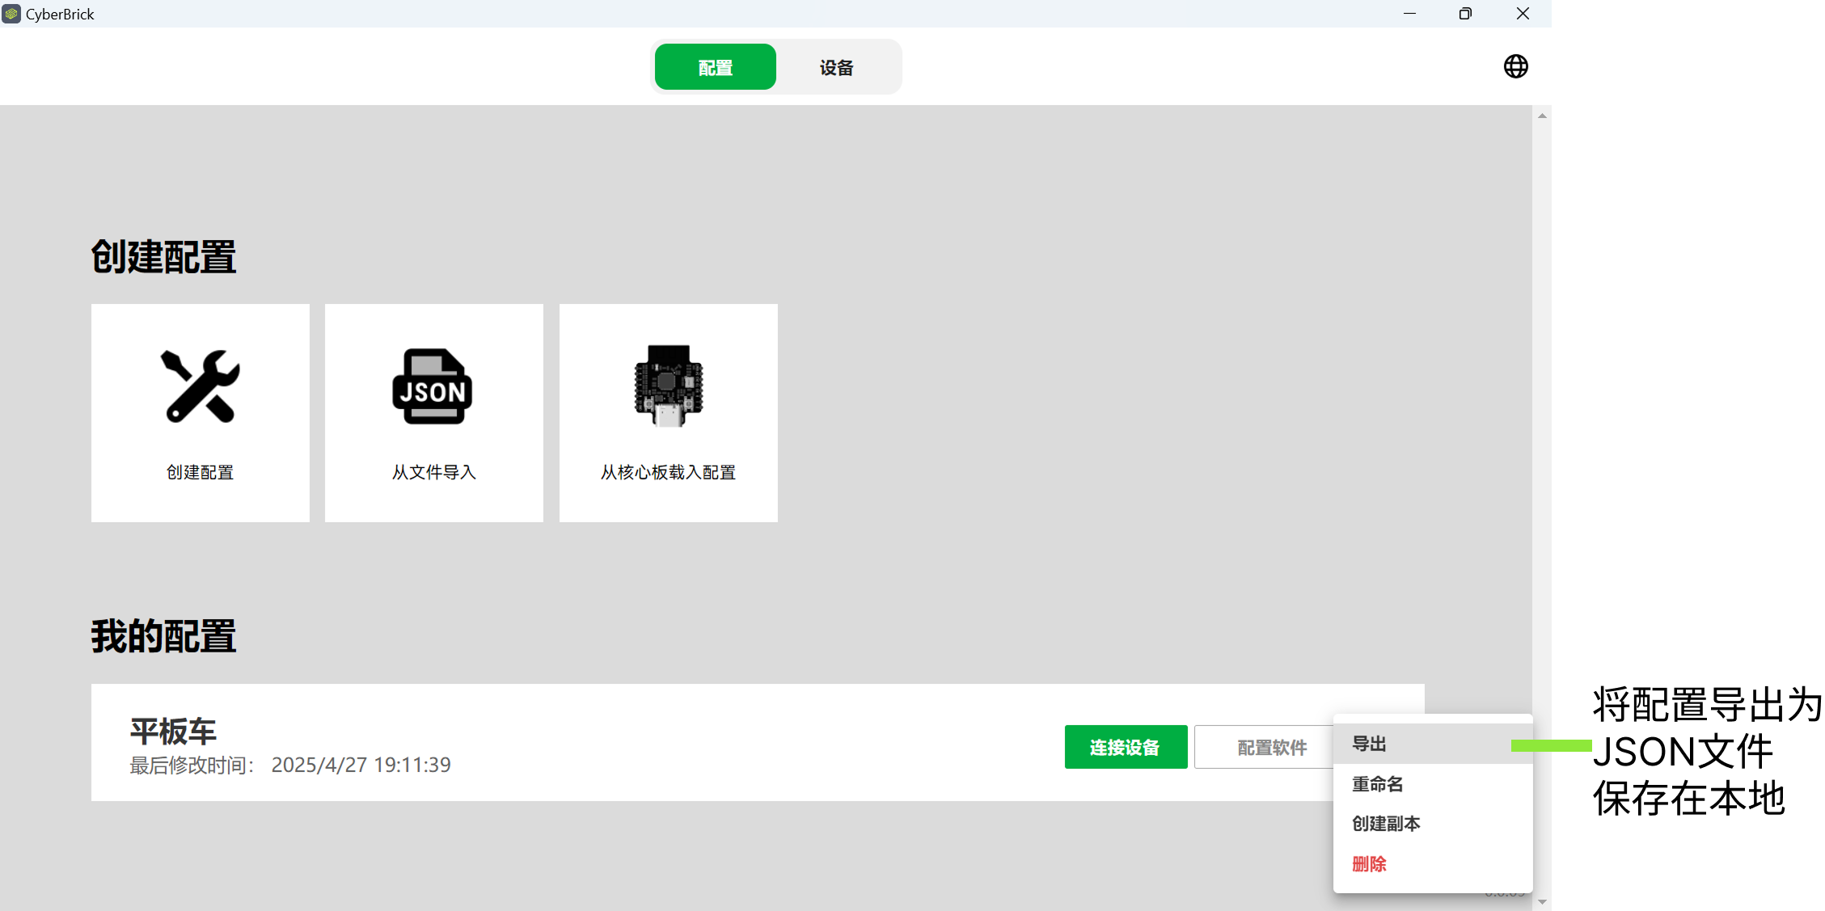Switch to the 配置 tab
1825x911 pixels.
(x=716, y=67)
